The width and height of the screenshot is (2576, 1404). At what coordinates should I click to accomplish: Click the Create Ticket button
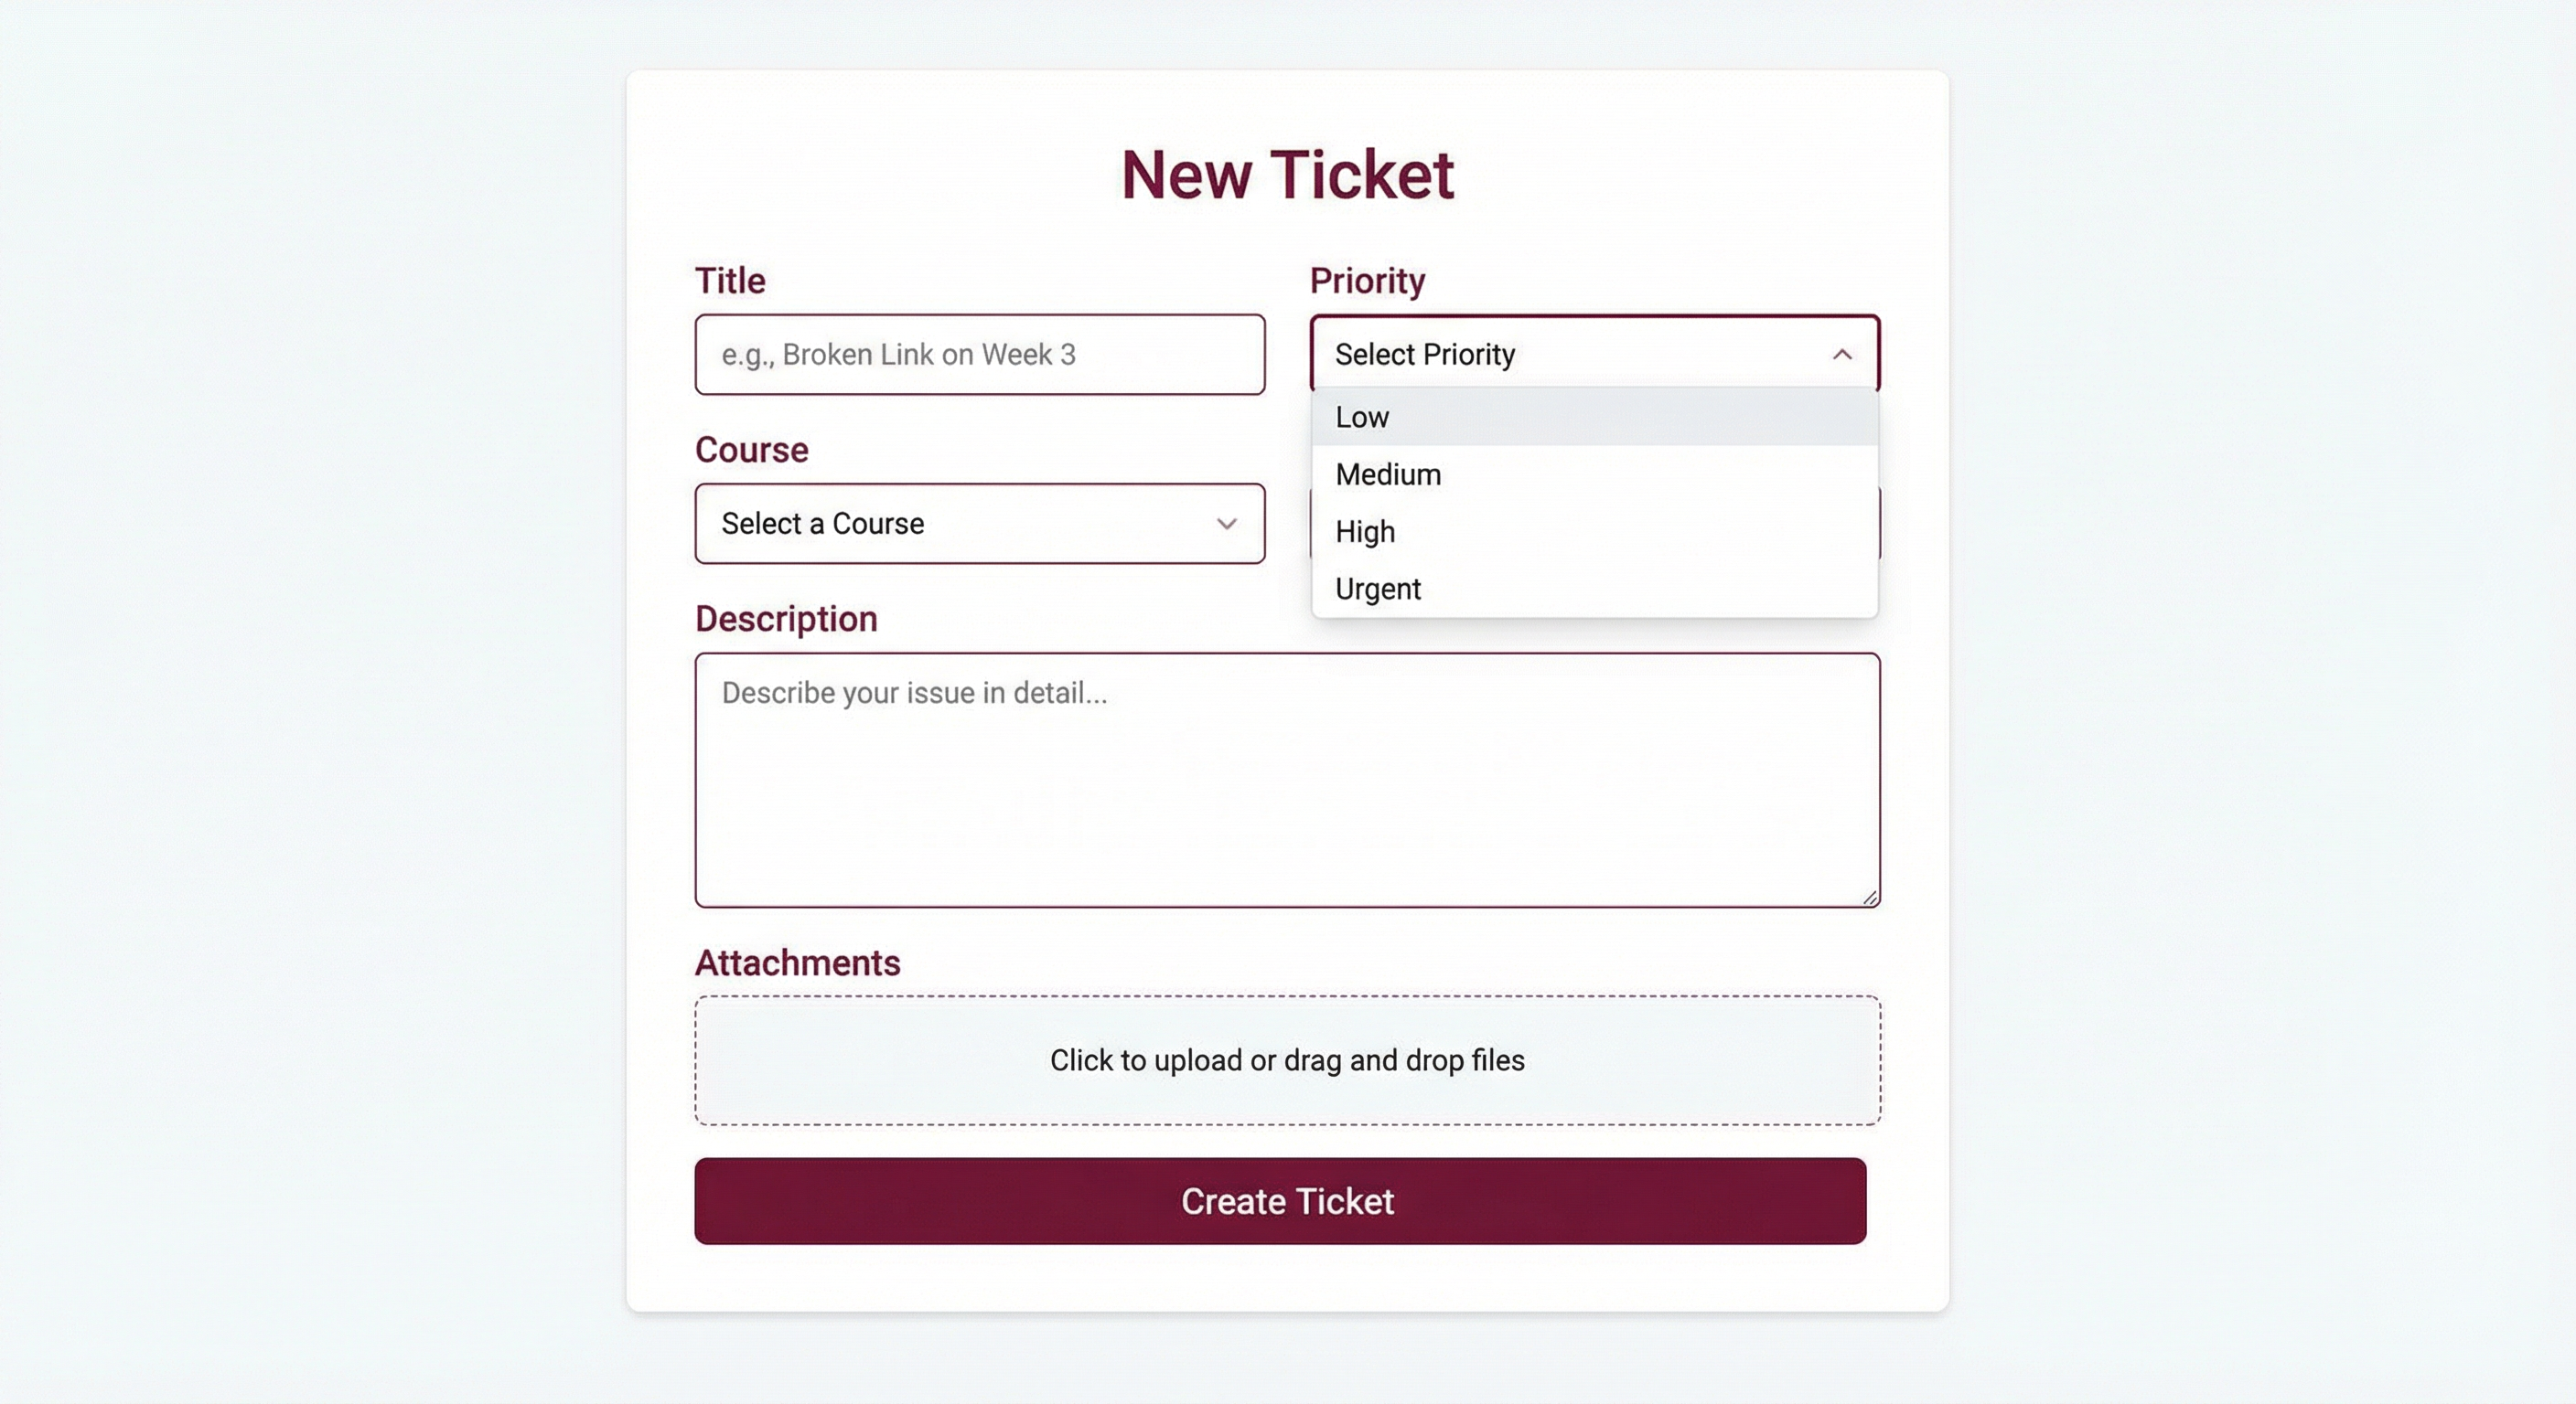coord(1287,1201)
